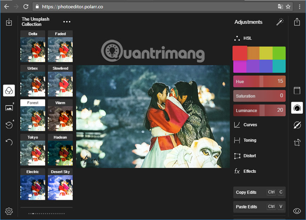Apply the Tokyo filter thumbnail
306x220 pixels.
point(32,152)
